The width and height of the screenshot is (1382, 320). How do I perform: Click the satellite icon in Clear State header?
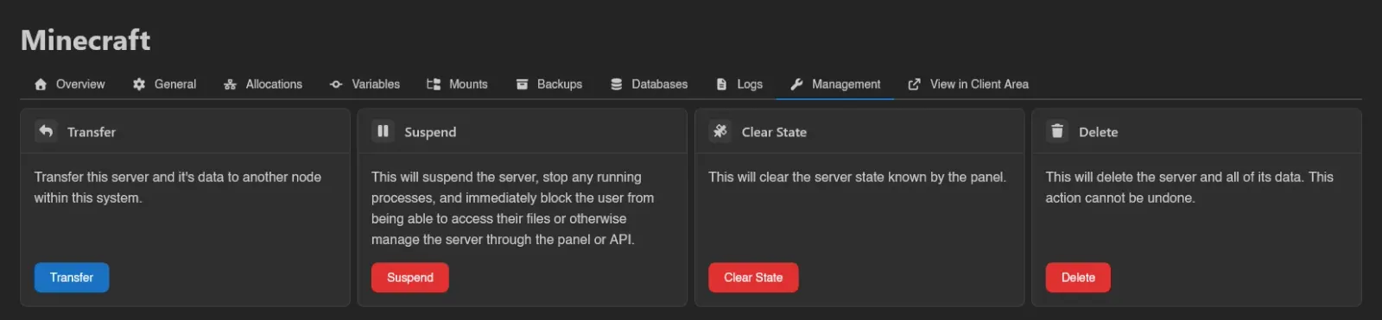(x=720, y=131)
